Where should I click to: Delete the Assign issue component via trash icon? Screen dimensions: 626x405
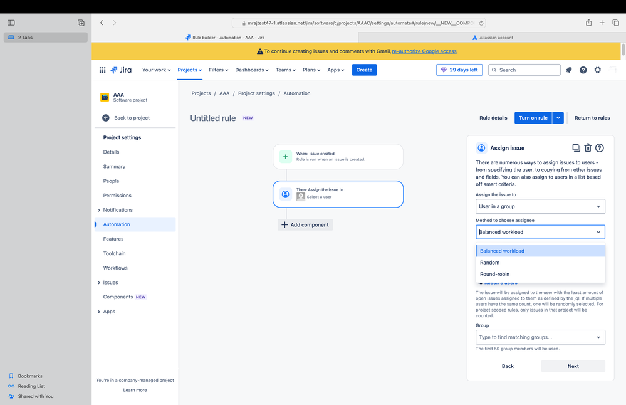click(588, 148)
